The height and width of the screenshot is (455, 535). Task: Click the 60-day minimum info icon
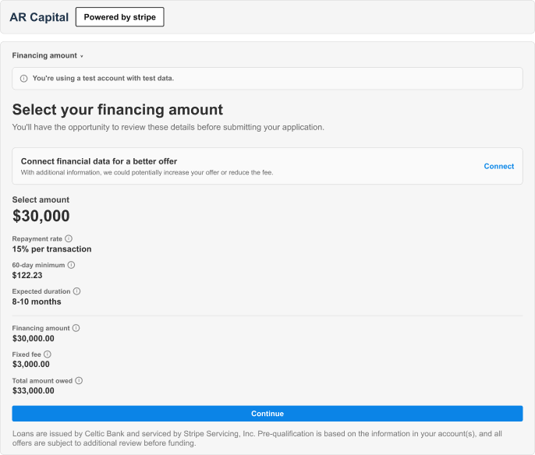[71, 265]
